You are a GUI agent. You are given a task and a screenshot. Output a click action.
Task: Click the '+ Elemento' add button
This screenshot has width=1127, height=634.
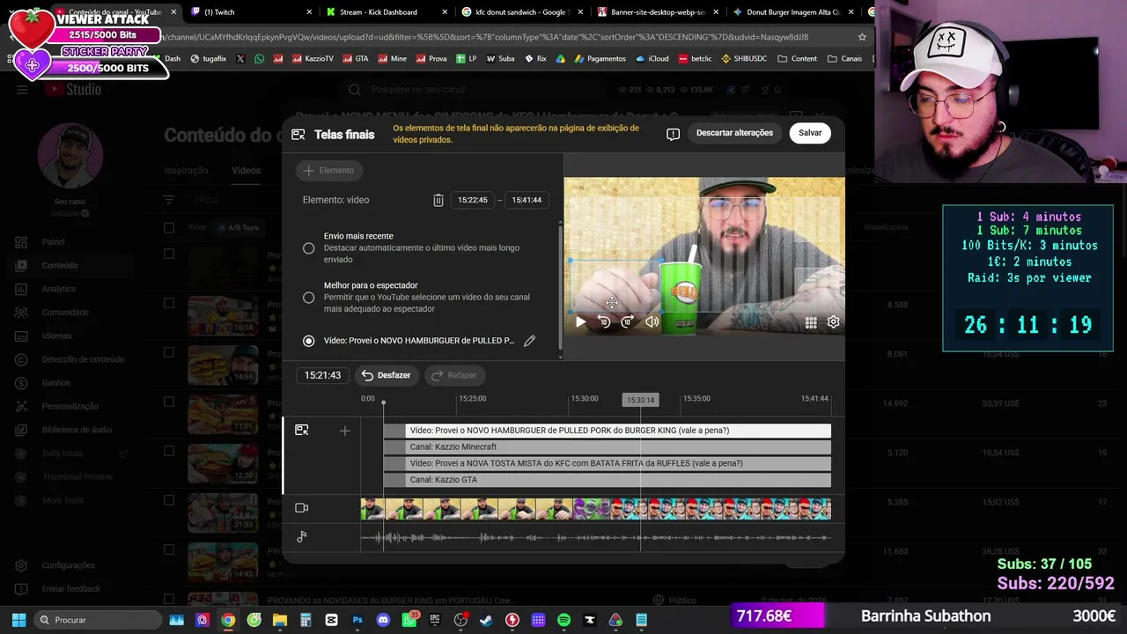click(329, 171)
